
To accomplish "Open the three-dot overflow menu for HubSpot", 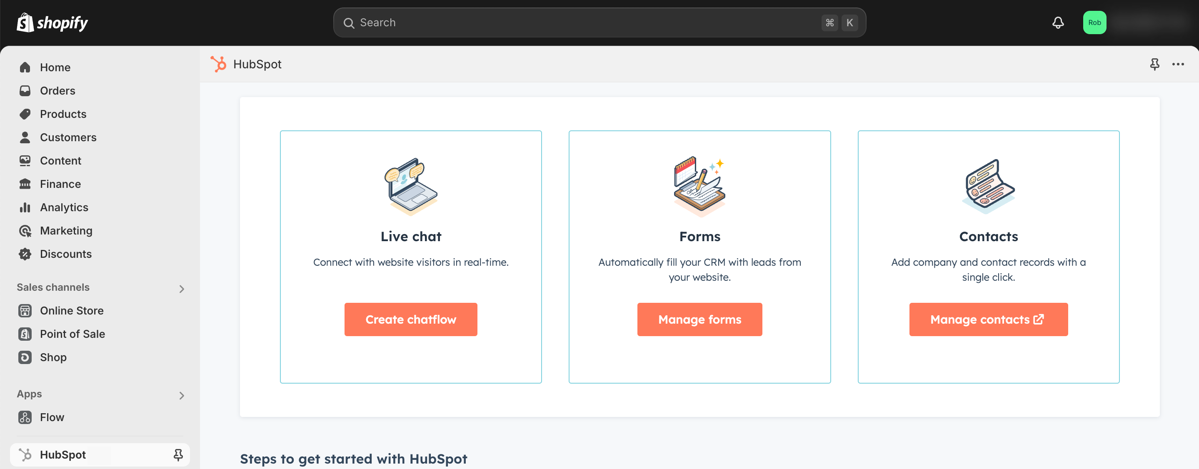I will tap(1179, 64).
